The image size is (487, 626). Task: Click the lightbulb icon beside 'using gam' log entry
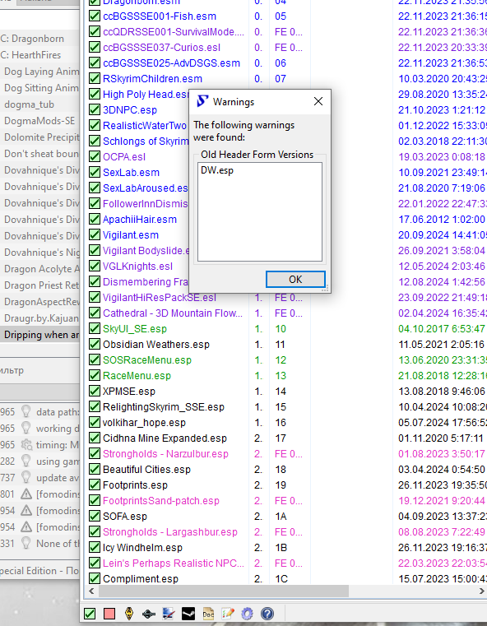pyautogui.click(x=26, y=461)
